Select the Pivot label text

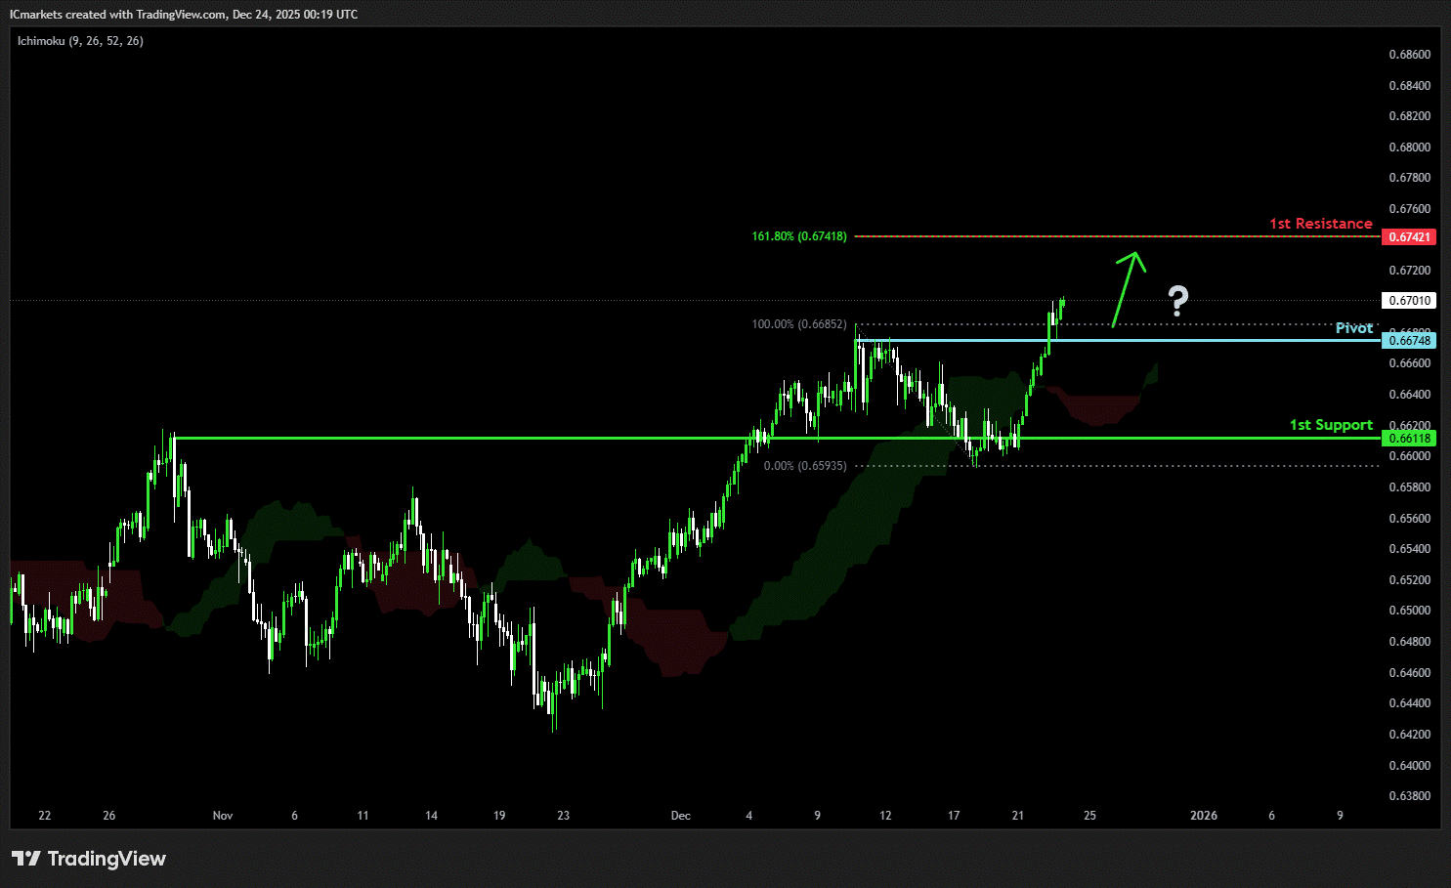[x=1353, y=328]
